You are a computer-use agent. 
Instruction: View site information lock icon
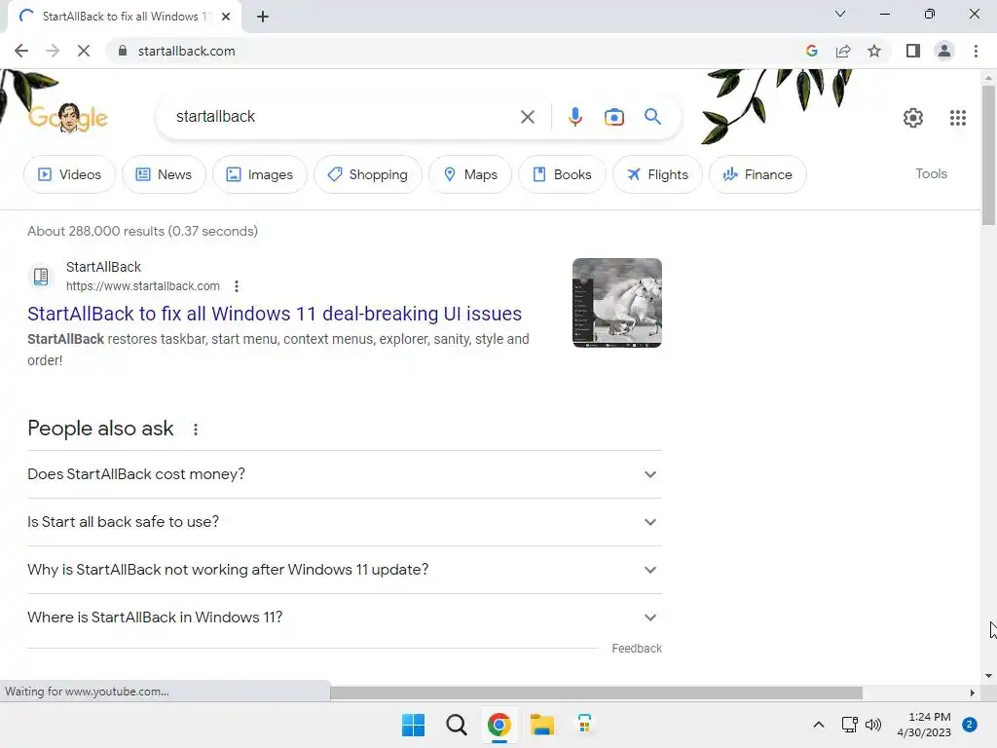[x=123, y=51]
